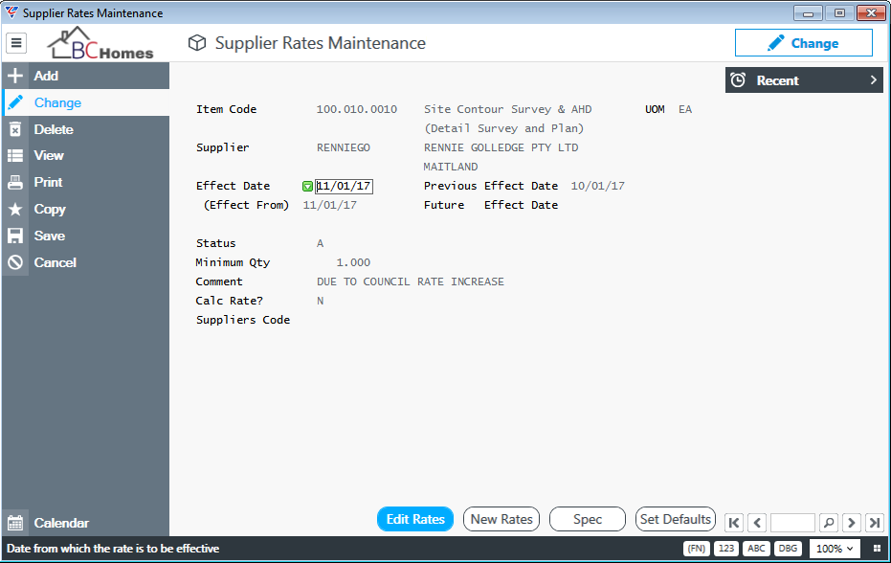Click the Calc Rate value N
This screenshot has height=563, width=891.
tap(320, 301)
